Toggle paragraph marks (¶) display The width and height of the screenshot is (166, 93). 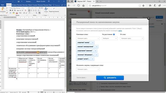(39, 13)
